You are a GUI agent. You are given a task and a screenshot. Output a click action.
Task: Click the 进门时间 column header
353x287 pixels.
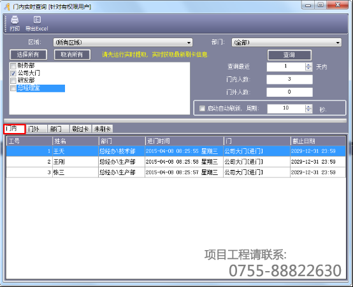184,141
